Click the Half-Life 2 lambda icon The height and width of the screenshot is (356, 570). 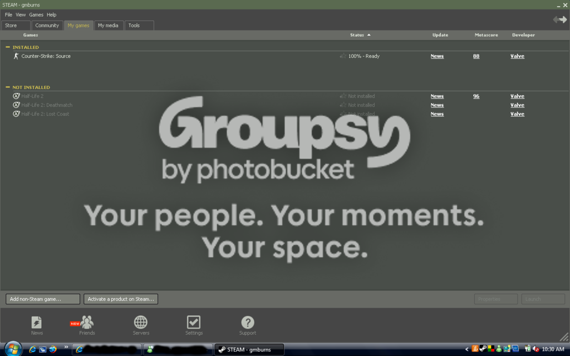tap(16, 96)
